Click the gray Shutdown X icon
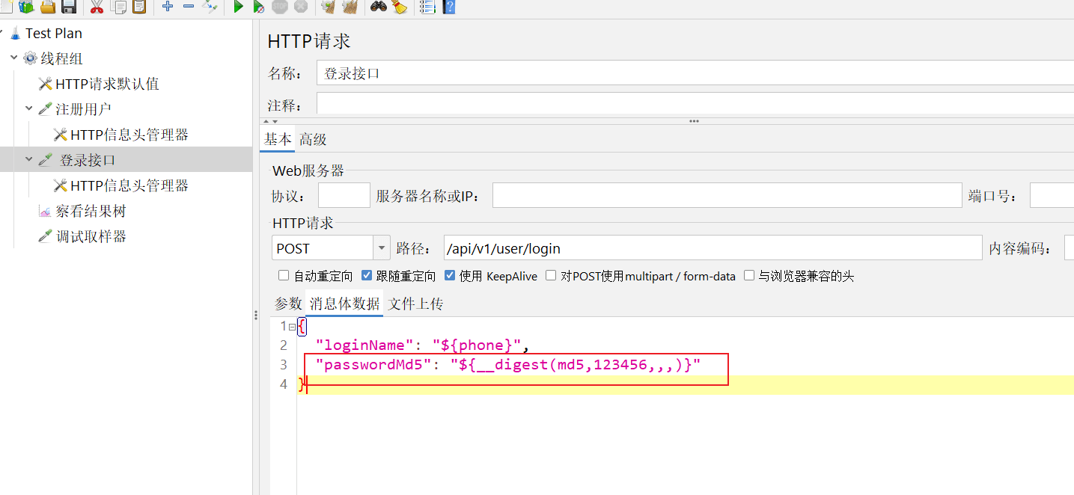1074x495 pixels. tap(301, 7)
